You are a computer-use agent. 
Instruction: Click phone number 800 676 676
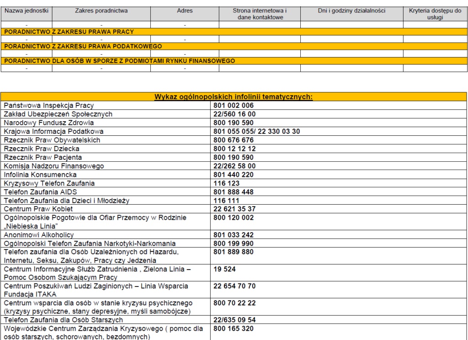234,140
